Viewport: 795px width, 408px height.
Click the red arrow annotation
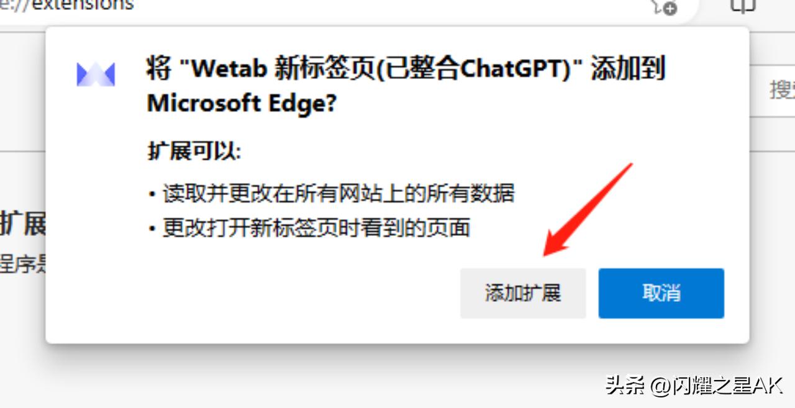coord(587,209)
